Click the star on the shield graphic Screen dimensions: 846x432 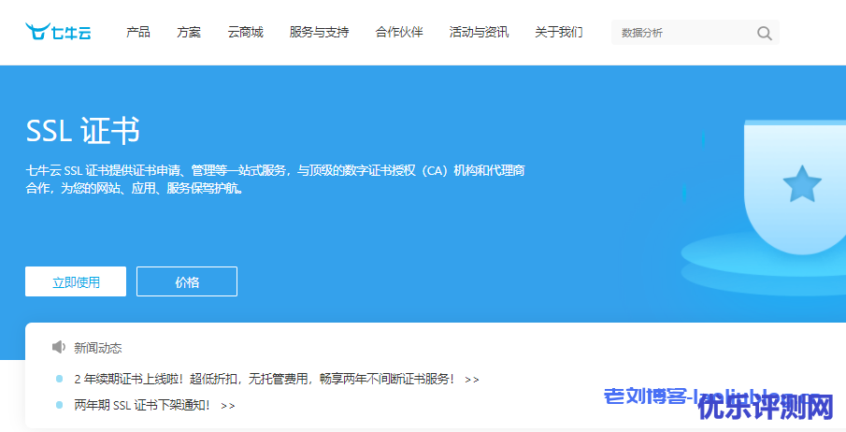coord(801,183)
